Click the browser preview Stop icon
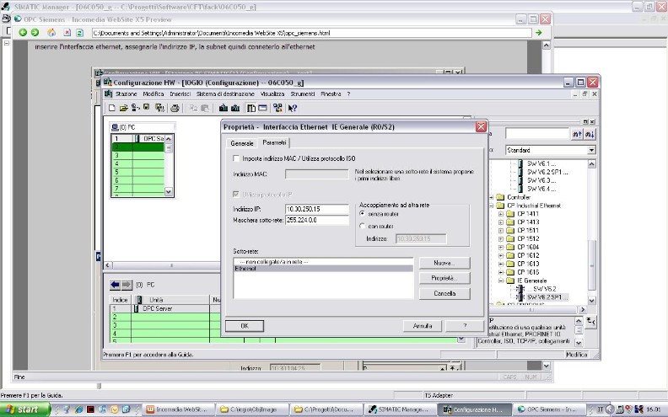This screenshot has width=668, height=417. (67, 32)
